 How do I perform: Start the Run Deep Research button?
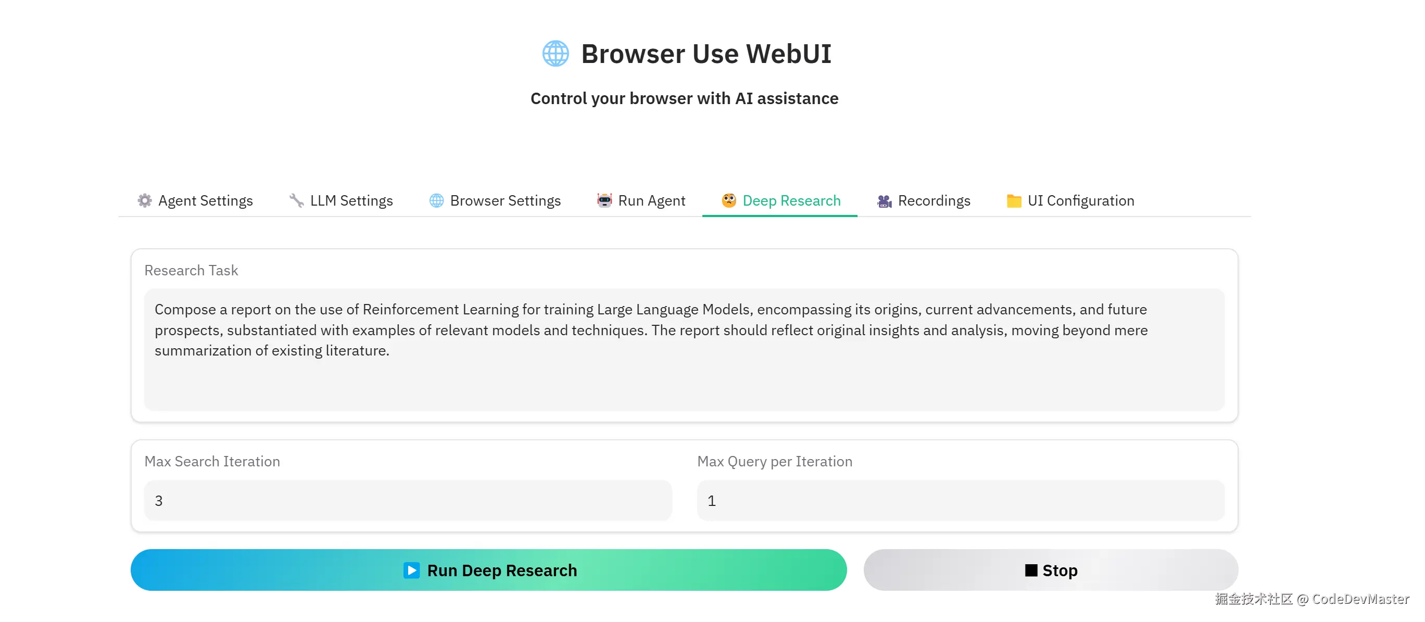[x=488, y=570]
